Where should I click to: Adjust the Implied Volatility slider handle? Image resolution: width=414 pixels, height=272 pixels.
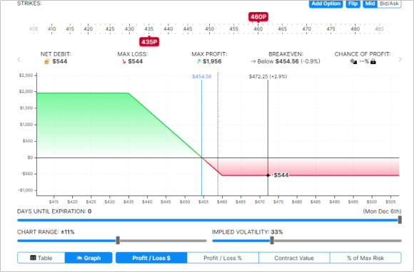pyautogui.click(x=272, y=240)
